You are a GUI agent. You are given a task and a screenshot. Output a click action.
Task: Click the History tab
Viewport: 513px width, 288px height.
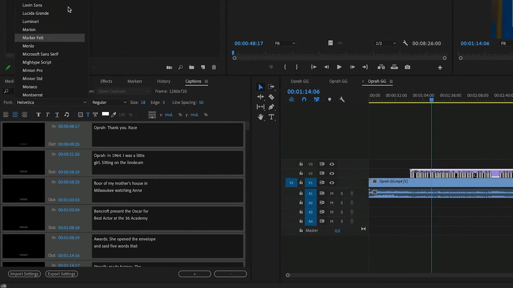point(164,81)
